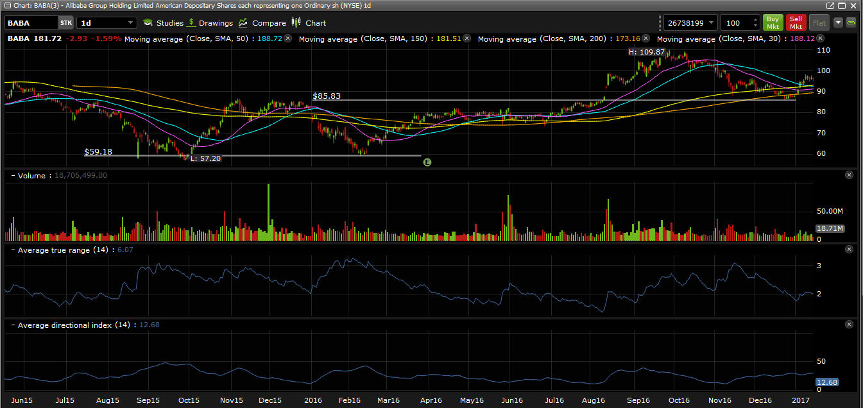Increase order quantity with up stepper arrow
This screenshot has width=863, height=408.
click(756, 19)
